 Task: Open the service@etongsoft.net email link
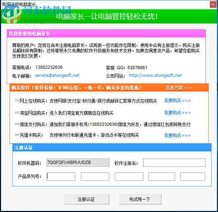pos(57,76)
